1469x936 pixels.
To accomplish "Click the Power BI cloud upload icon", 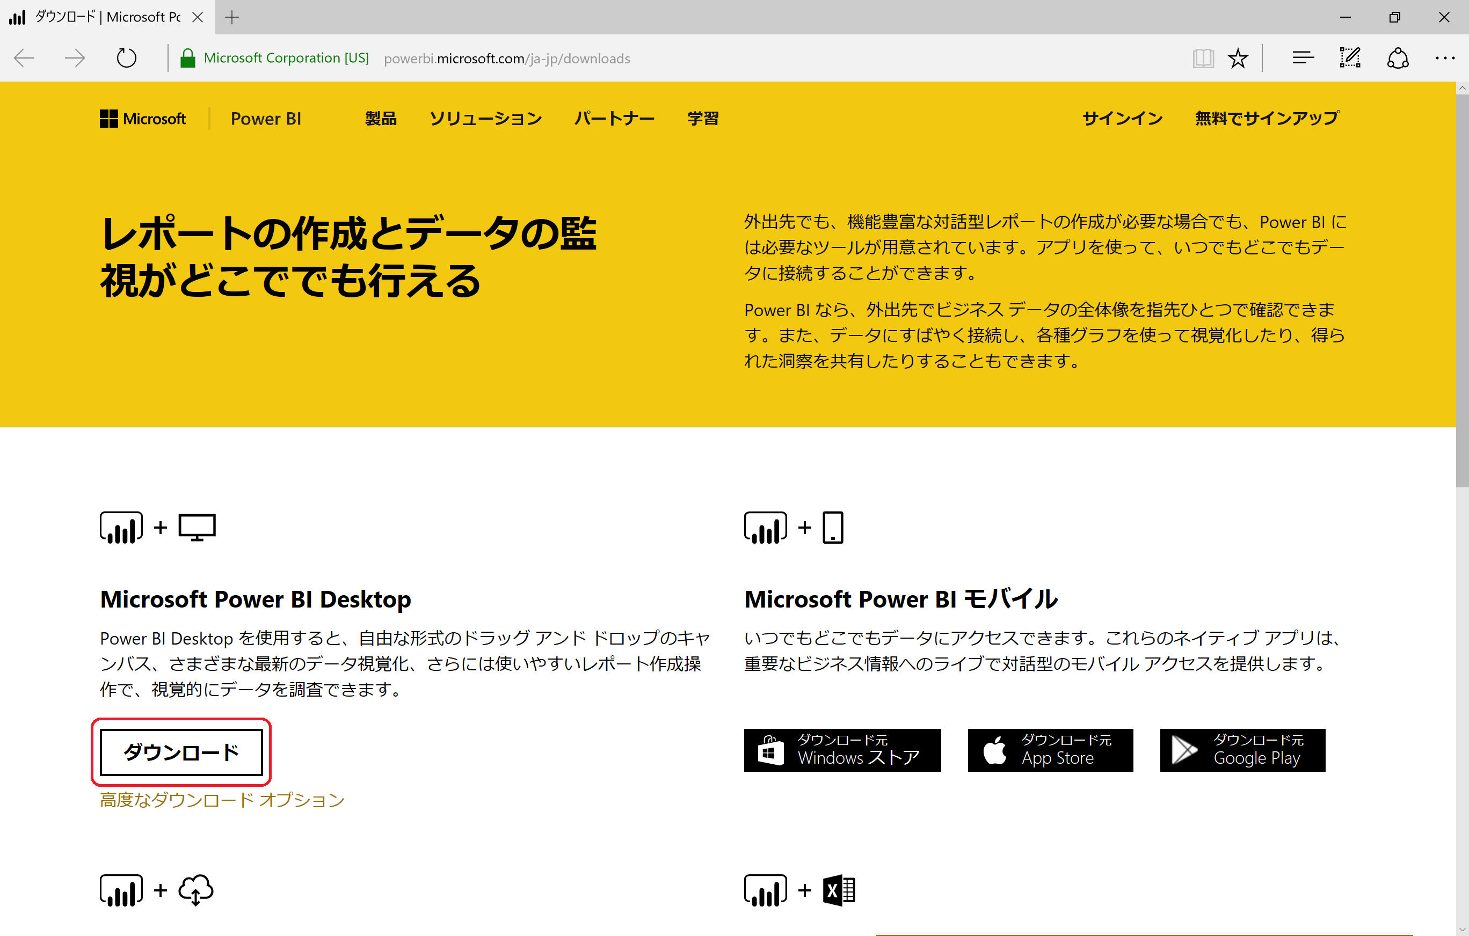I will coord(195,890).
